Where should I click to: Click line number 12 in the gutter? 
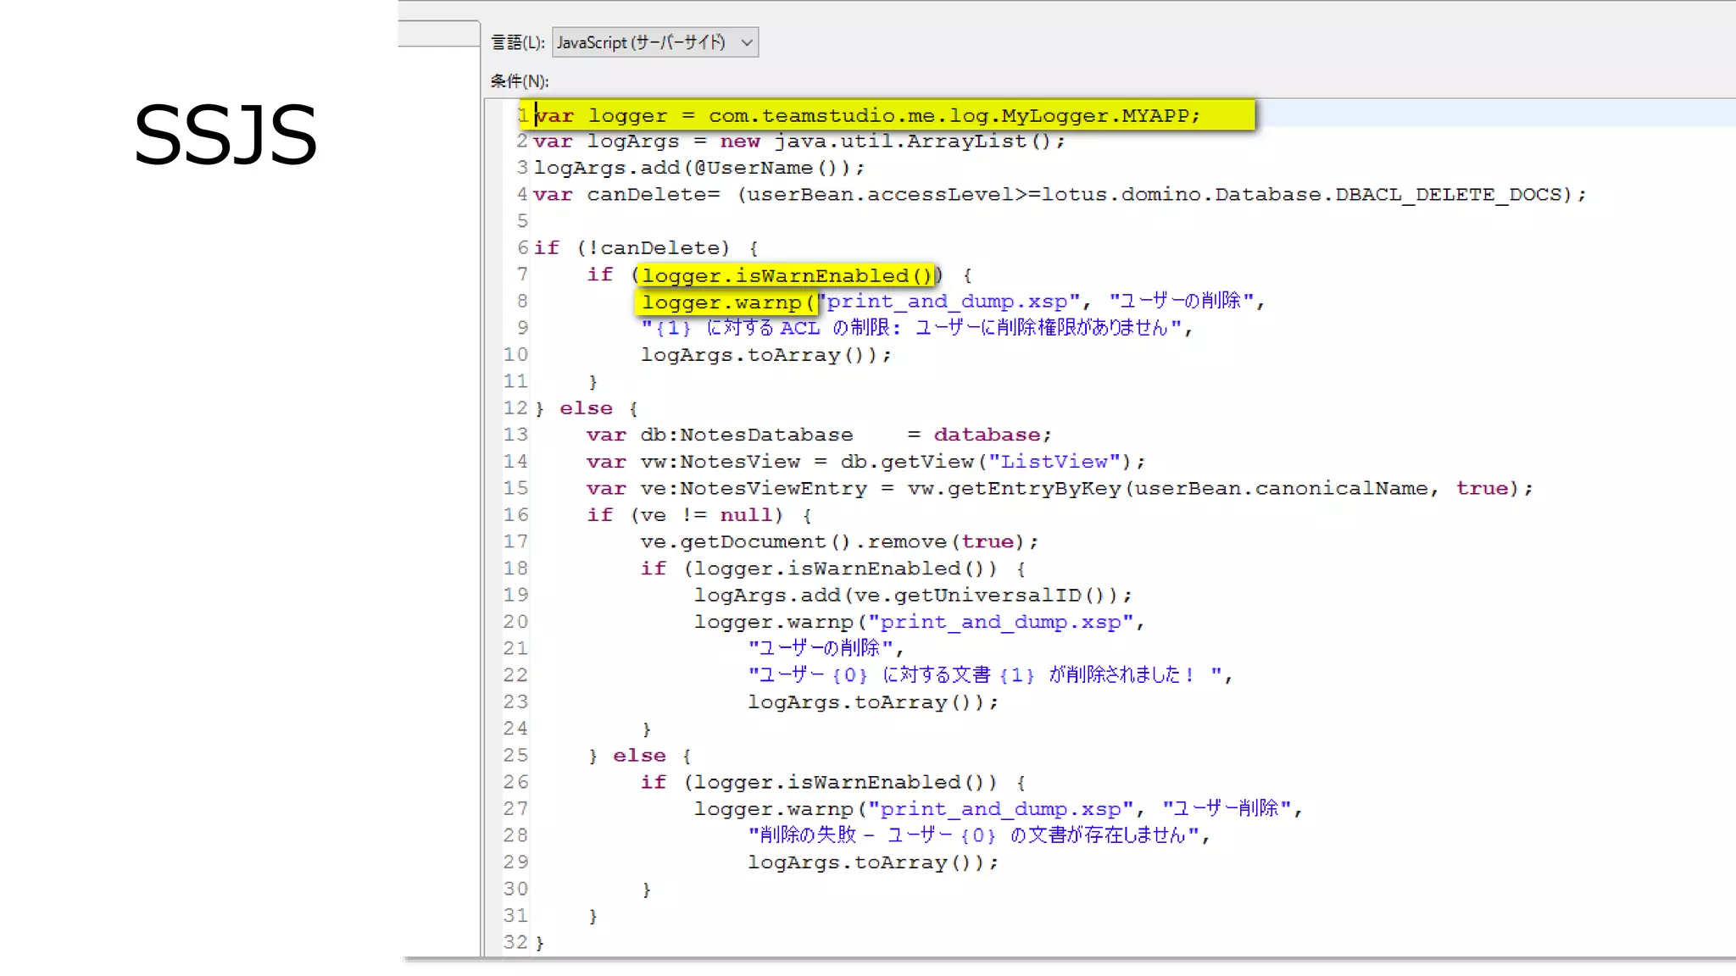coord(515,408)
